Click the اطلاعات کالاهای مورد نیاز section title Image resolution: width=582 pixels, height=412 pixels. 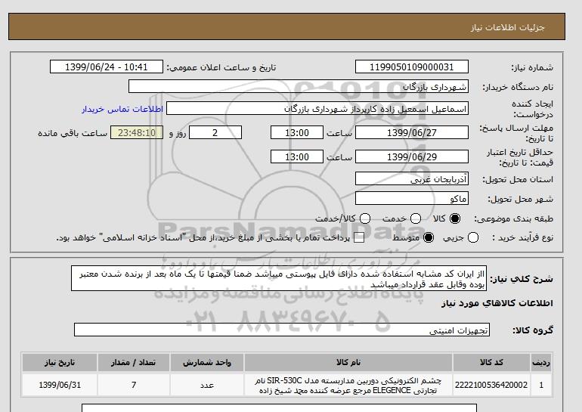coord(497,303)
